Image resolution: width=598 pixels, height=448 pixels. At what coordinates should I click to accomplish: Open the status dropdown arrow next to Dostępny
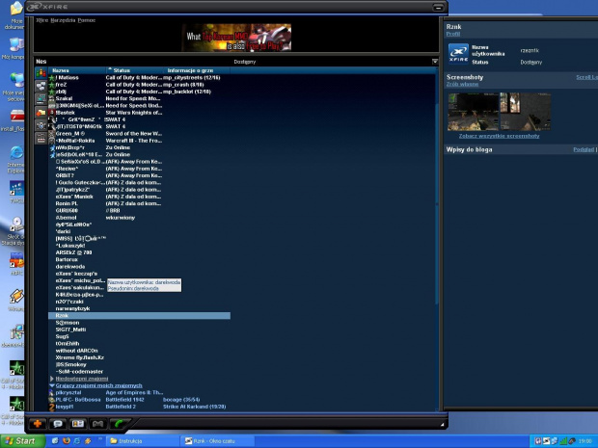point(435,62)
